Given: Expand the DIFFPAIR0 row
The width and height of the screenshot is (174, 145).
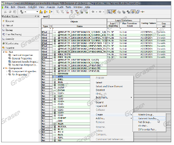Looking at the screenshot, I should (55, 74).
